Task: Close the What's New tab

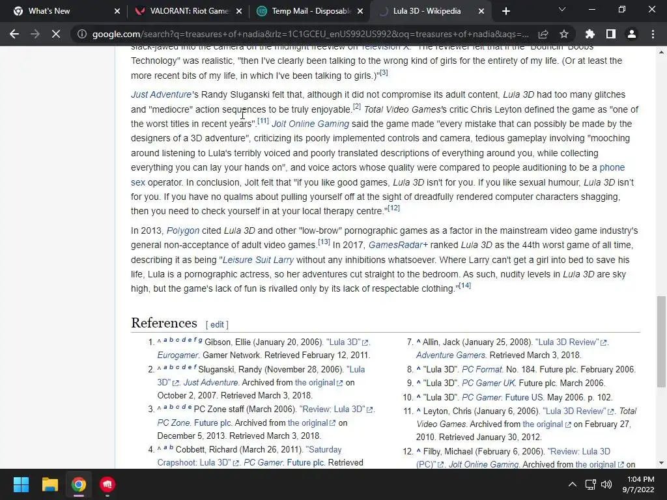Action: click(117, 11)
